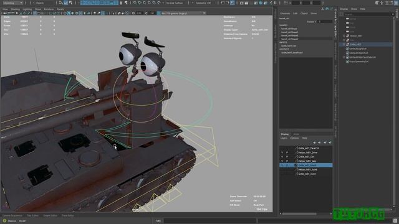Expand the defaultHideFaceDataSet node
This screenshot has width=399, height=224.
344,57
